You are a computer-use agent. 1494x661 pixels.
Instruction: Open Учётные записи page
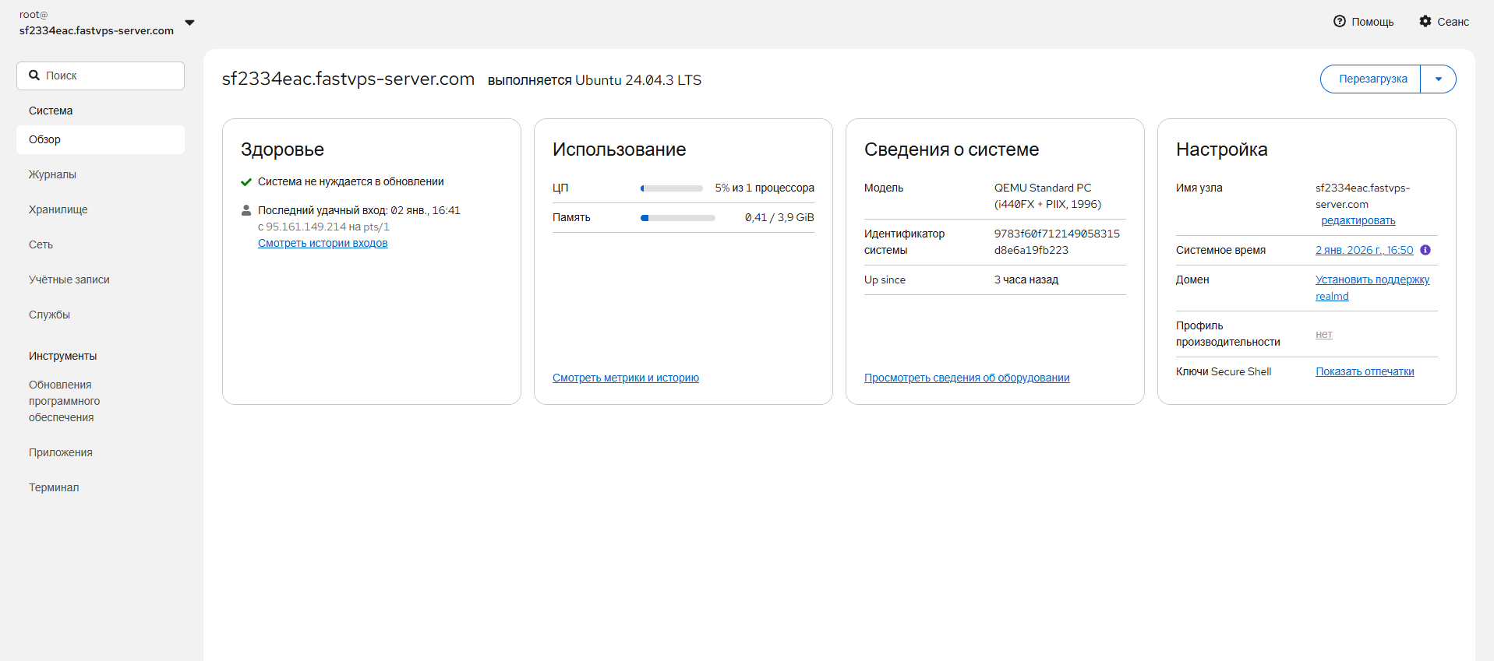click(101, 280)
